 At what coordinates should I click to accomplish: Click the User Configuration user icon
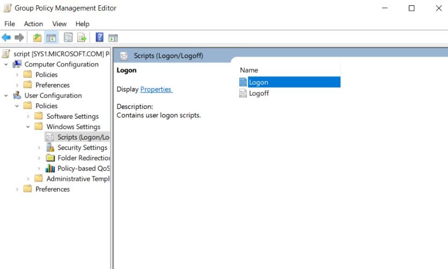[x=17, y=95]
